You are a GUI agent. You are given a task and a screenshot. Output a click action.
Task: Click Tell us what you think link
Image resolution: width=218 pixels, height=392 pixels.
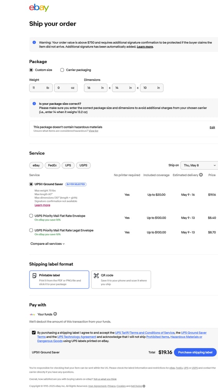(105, 379)
